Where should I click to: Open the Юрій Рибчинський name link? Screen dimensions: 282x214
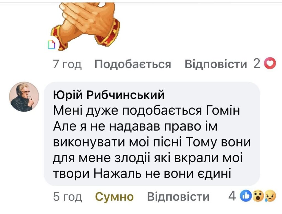(109, 95)
